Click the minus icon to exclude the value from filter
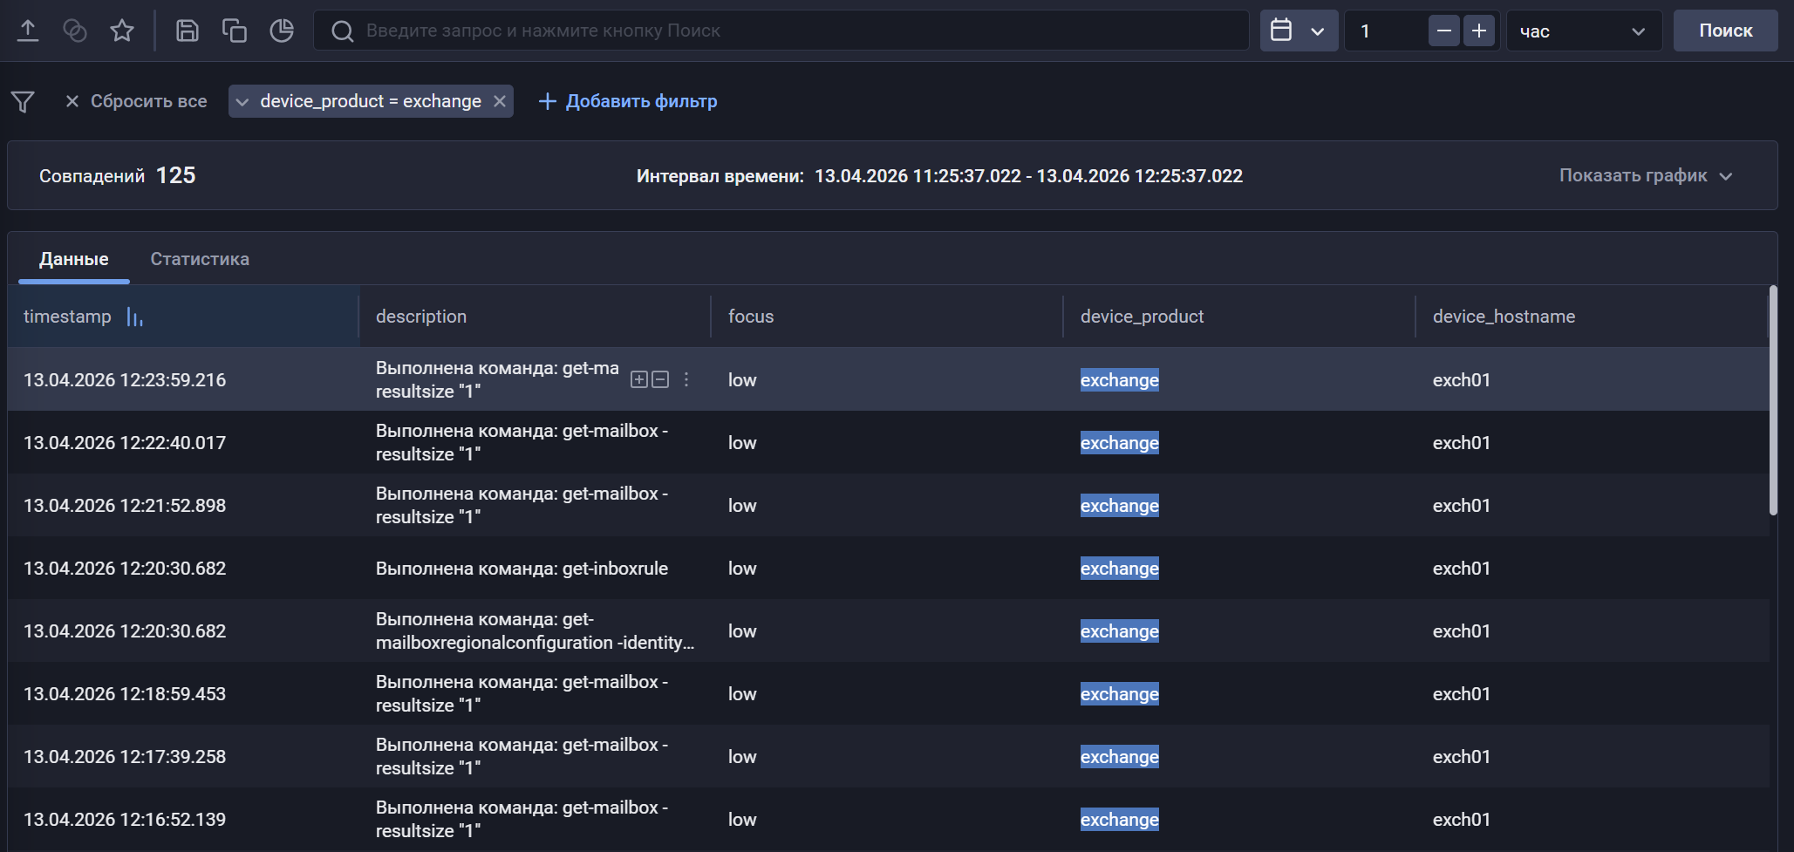This screenshot has width=1794, height=852. [660, 379]
